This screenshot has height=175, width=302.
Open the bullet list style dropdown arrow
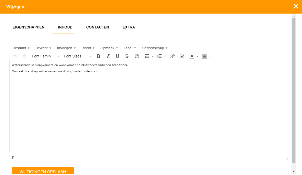[152, 56]
